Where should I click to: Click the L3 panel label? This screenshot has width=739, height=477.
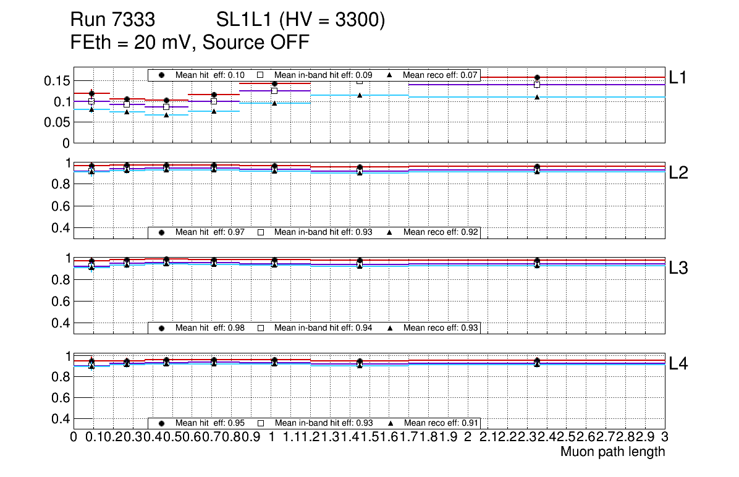(x=679, y=268)
